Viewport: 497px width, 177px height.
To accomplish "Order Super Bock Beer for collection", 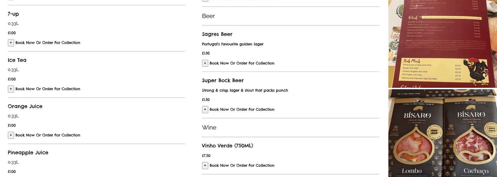I will 242,110.
